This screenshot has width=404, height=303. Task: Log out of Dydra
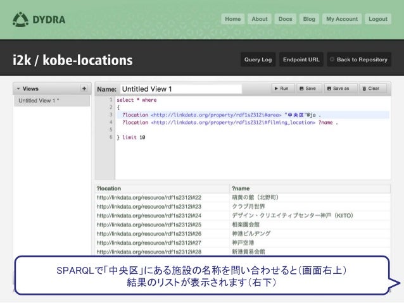pos(377,19)
